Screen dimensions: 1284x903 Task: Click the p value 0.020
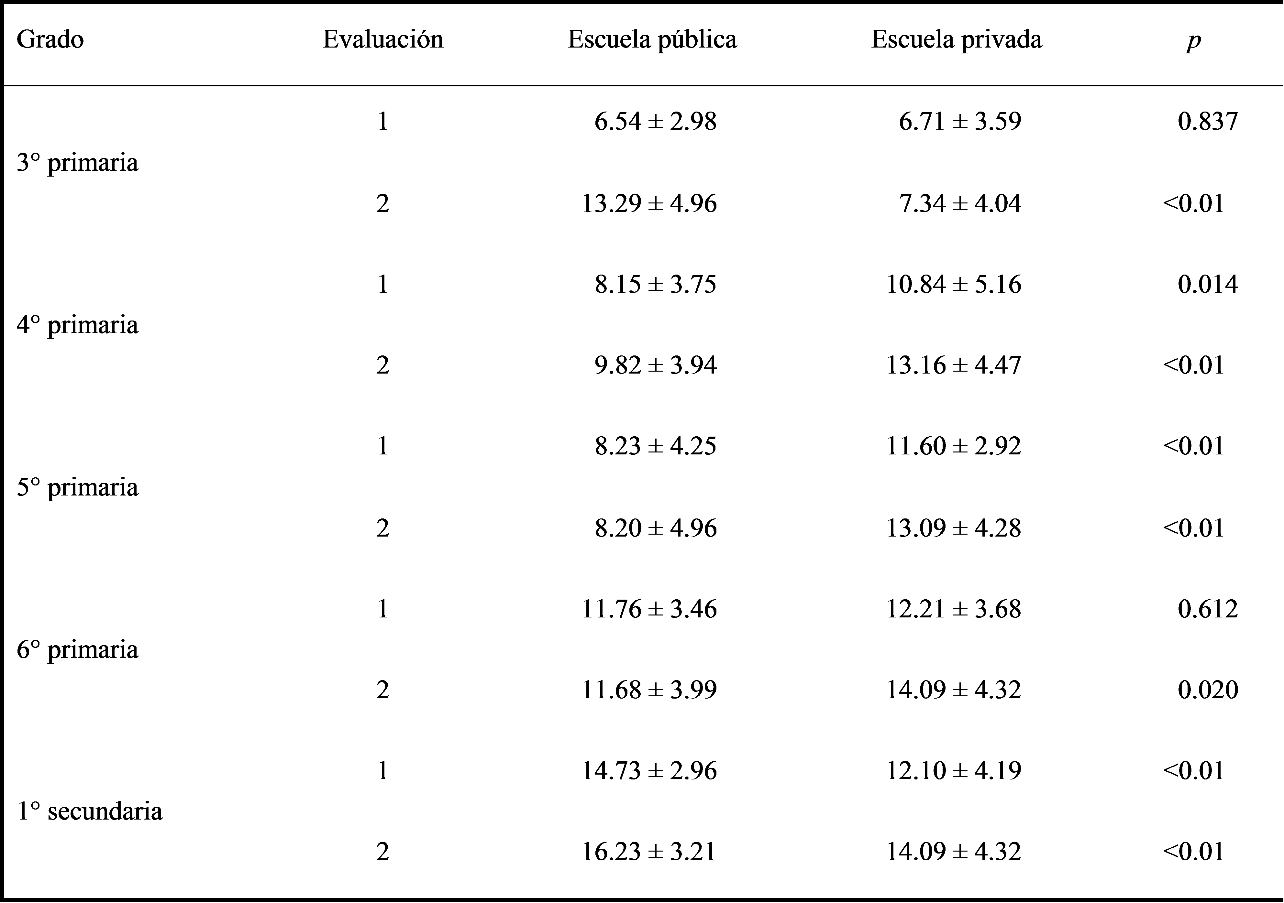(x=1207, y=690)
